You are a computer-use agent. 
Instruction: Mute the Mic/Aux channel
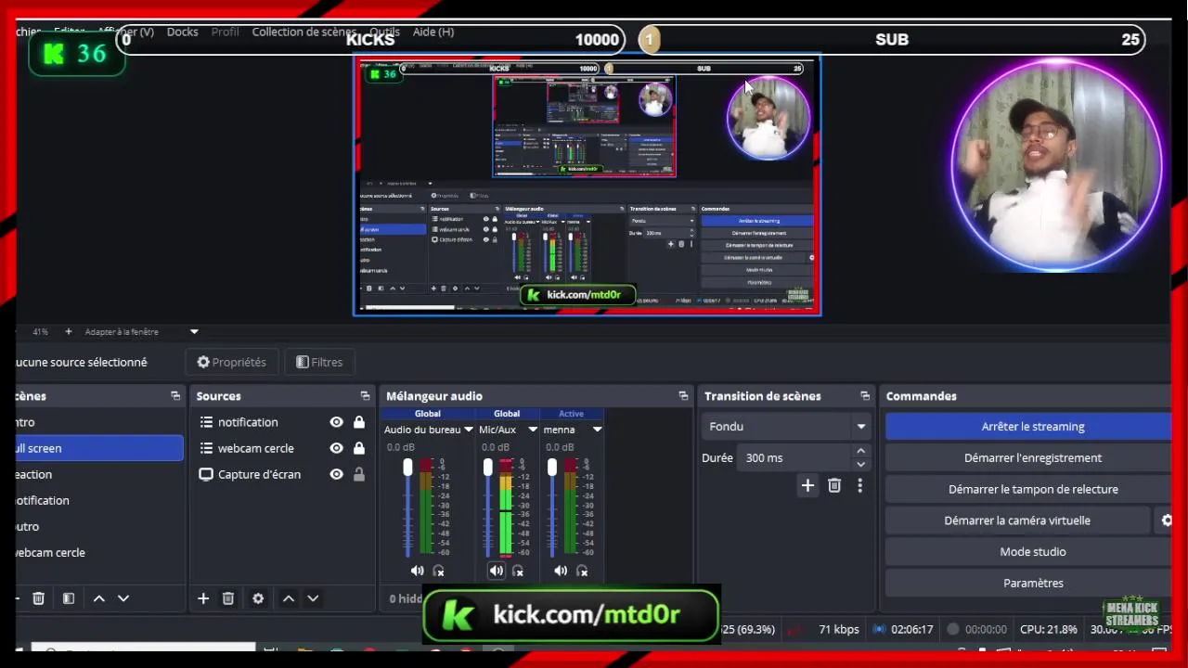(x=497, y=572)
